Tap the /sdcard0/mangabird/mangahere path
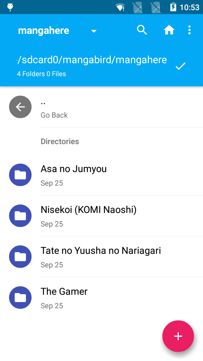This screenshot has width=203, height=361. pyautogui.click(x=92, y=60)
